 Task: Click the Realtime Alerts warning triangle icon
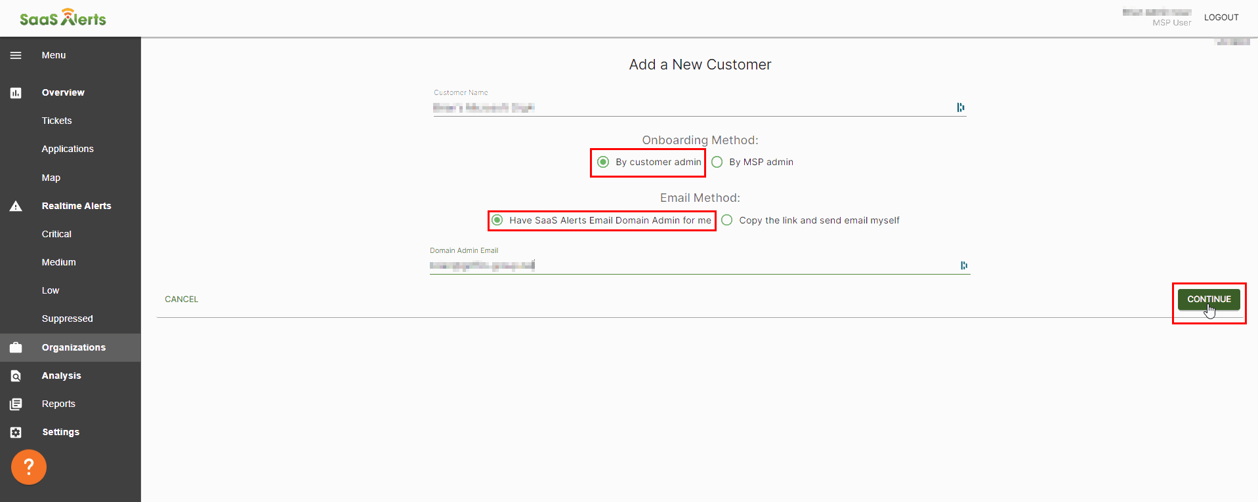(16, 206)
